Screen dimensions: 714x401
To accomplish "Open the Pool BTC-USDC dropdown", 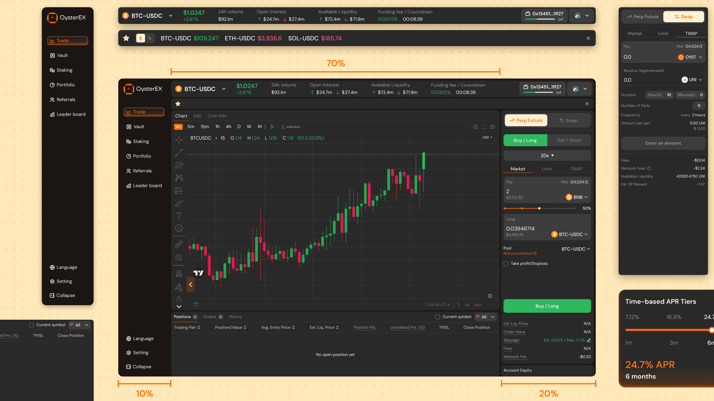I will [576, 249].
